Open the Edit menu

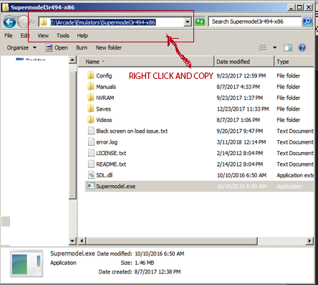pyautogui.click(x=25, y=36)
